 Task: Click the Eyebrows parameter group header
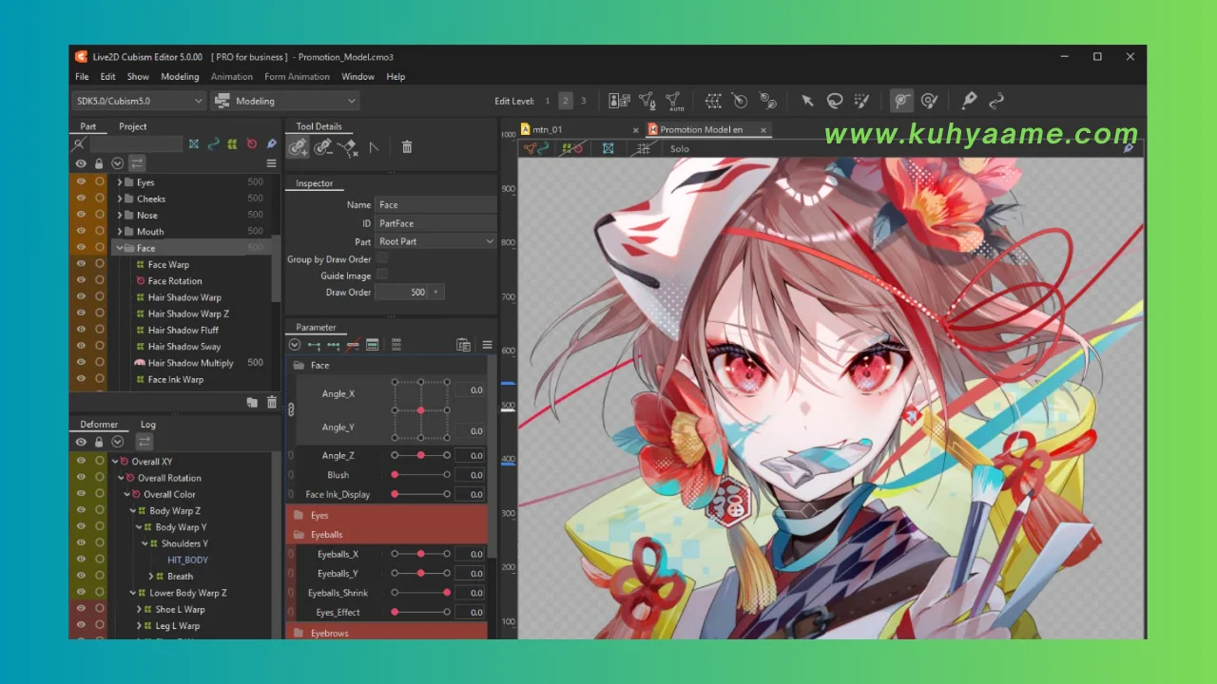[x=386, y=633]
